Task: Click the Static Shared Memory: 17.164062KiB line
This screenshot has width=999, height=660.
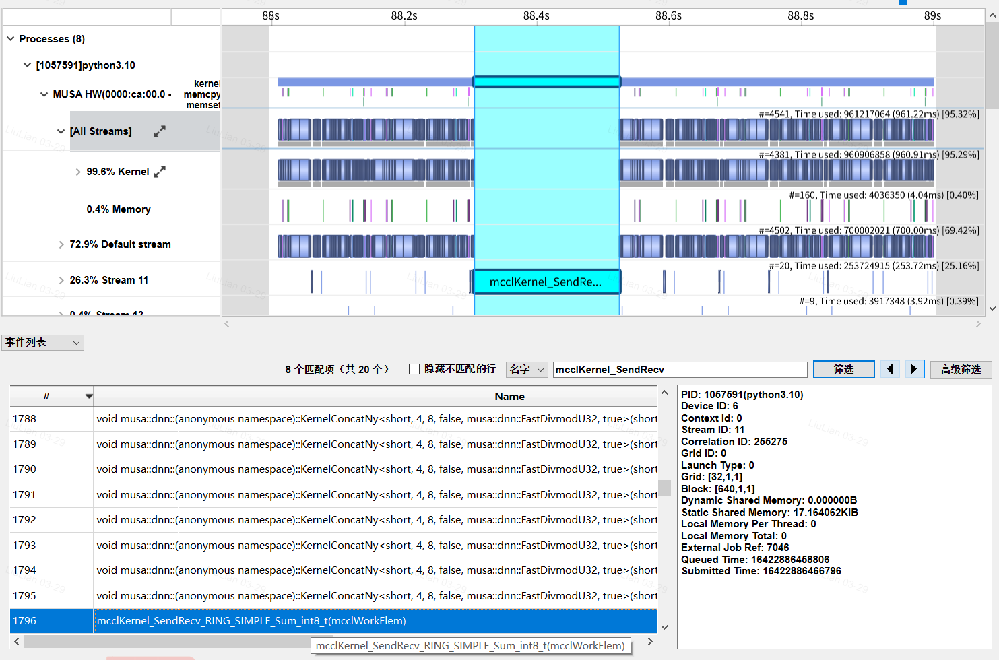Action: [x=770, y=513]
